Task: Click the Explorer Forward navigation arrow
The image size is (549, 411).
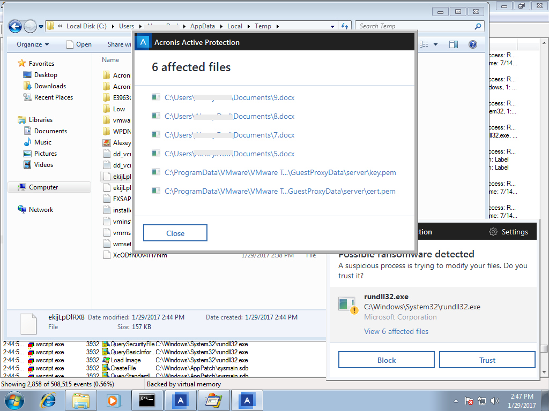Action: [30, 26]
